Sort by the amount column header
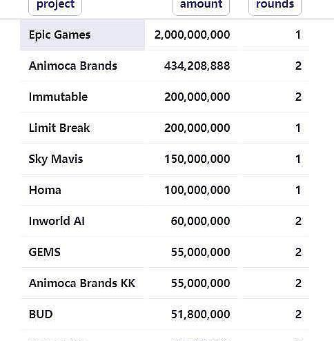Screen dimensions: 334x341 coord(201,6)
